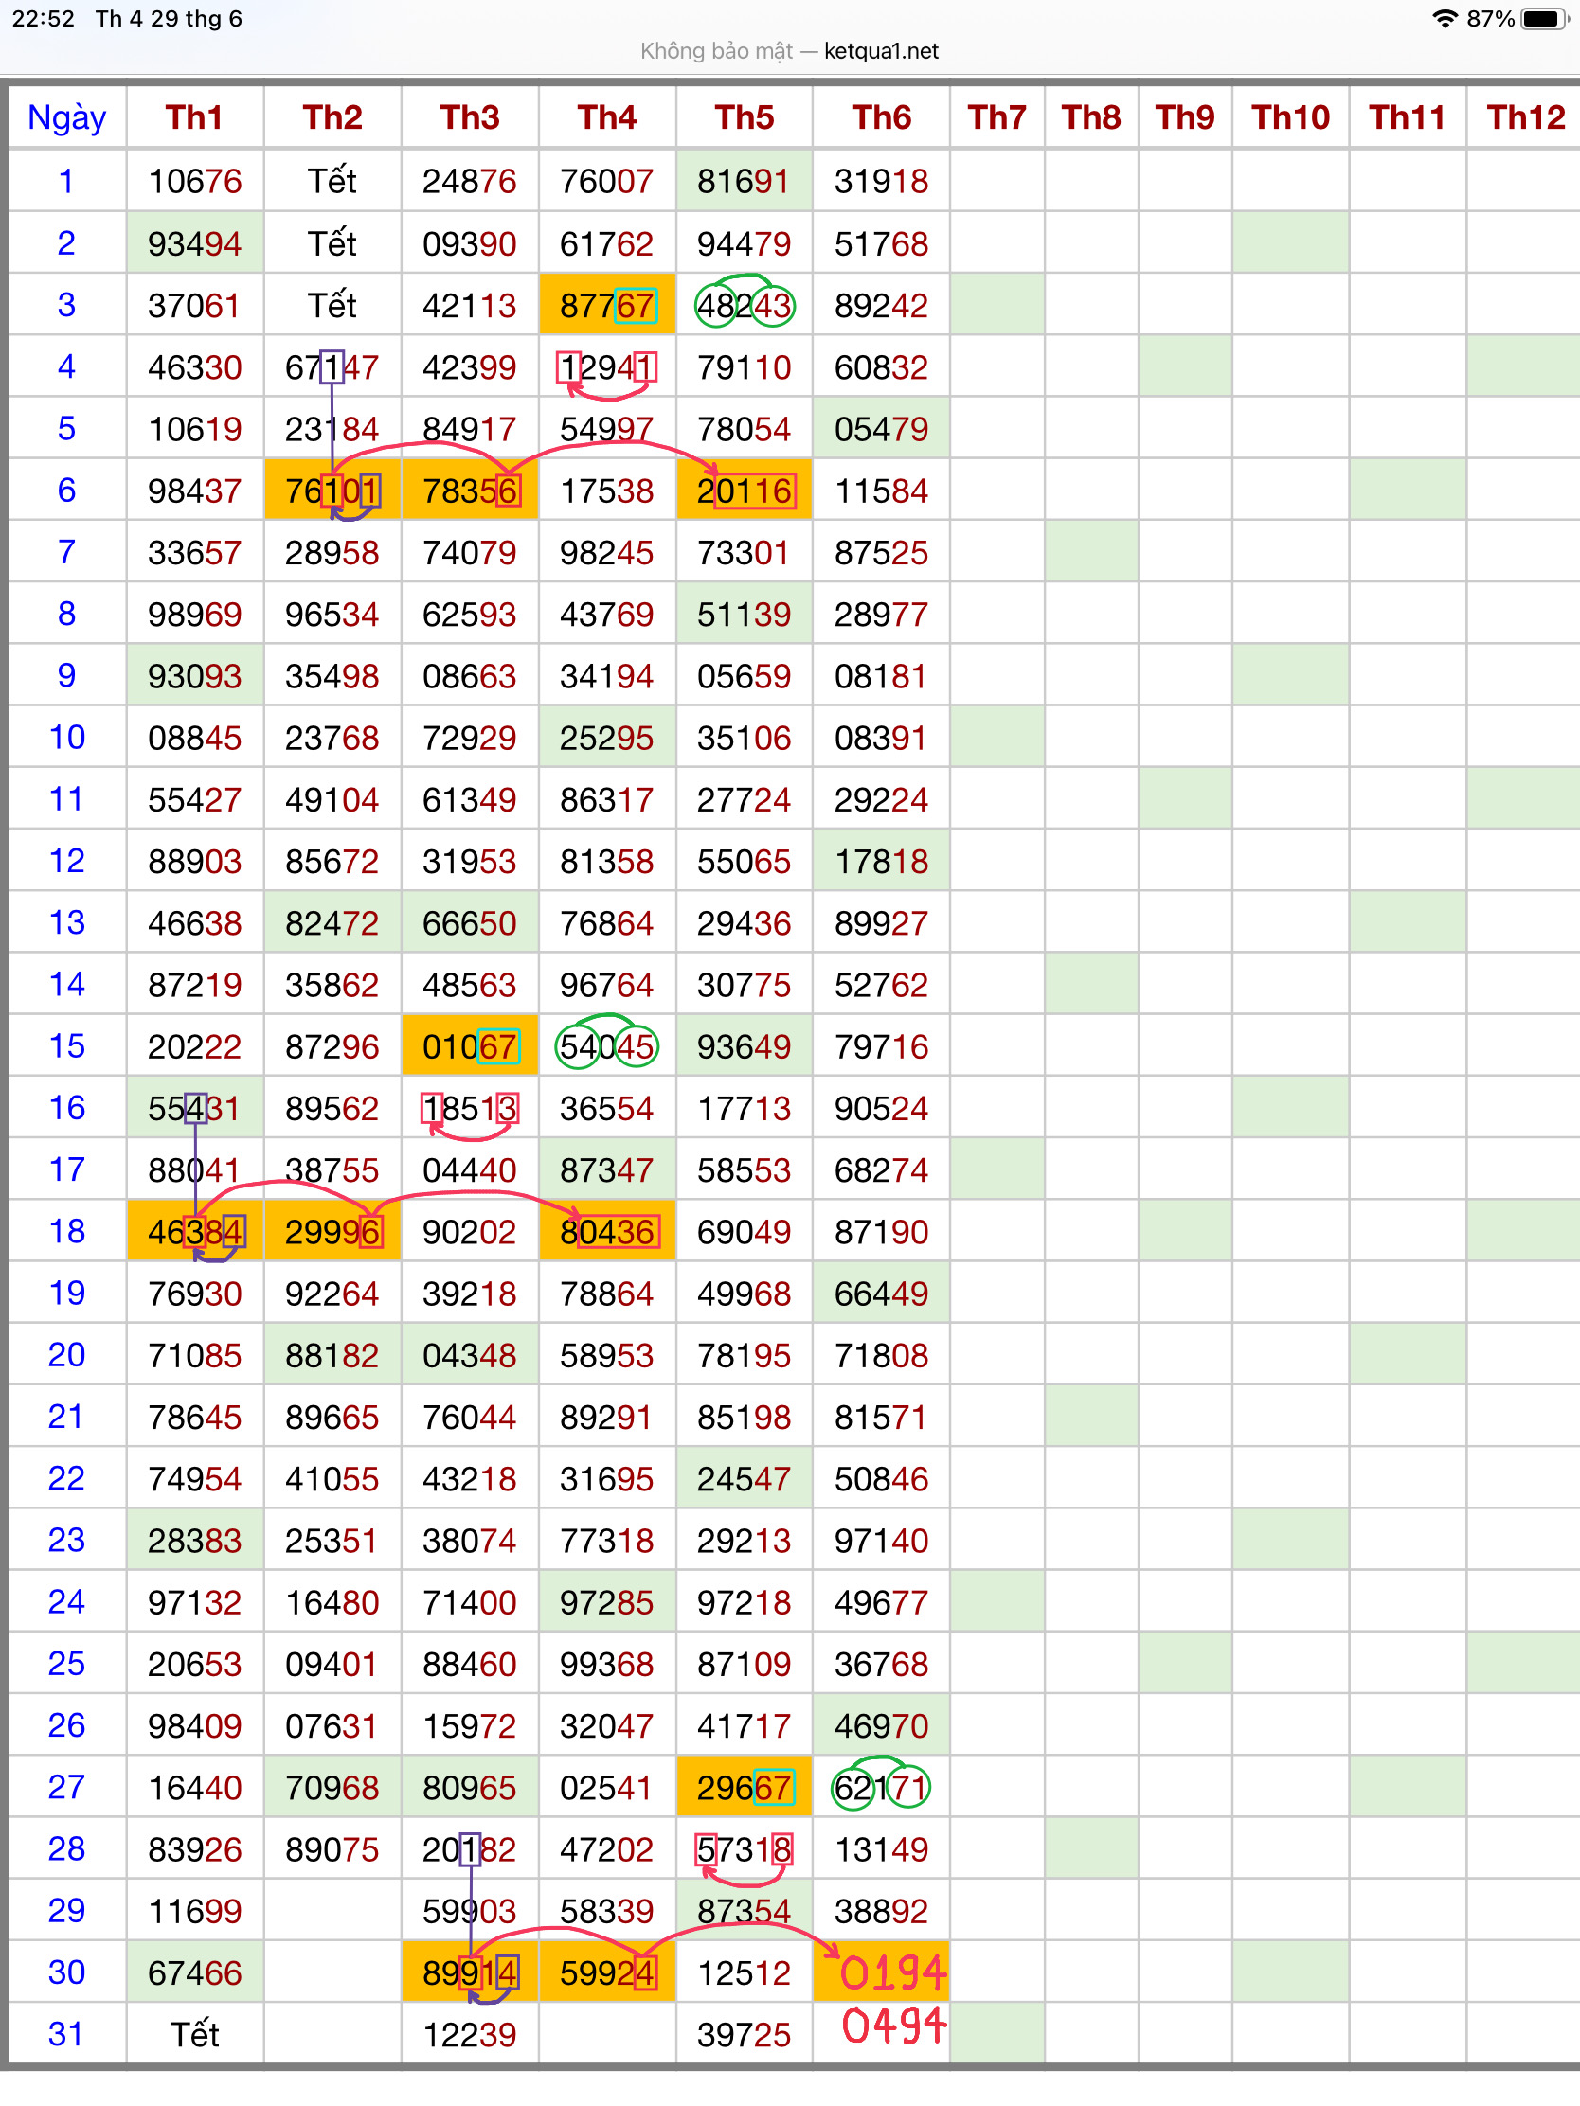This screenshot has height=2106, width=1580.
Task: Open day 15 row link
Action: (x=66, y=1046)
